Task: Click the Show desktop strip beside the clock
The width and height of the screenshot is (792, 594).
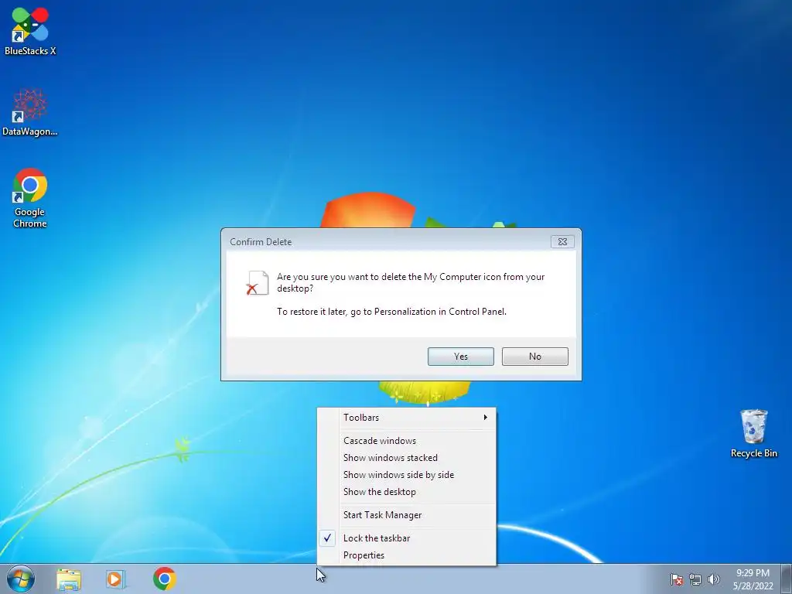Action: tap(787, 579)
